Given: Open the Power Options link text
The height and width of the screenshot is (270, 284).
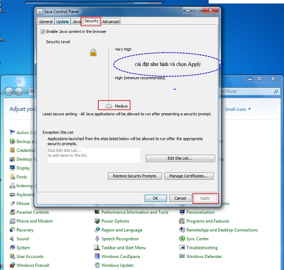Looking at the screenshot, I should point(116,221).
